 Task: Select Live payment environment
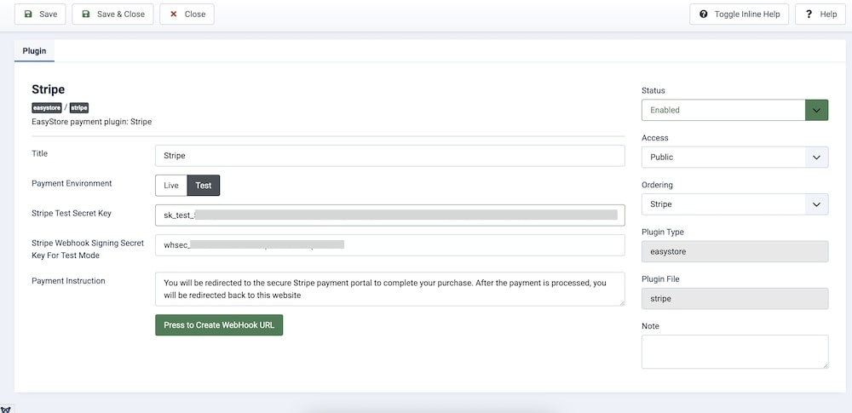(x=171, y=186)
